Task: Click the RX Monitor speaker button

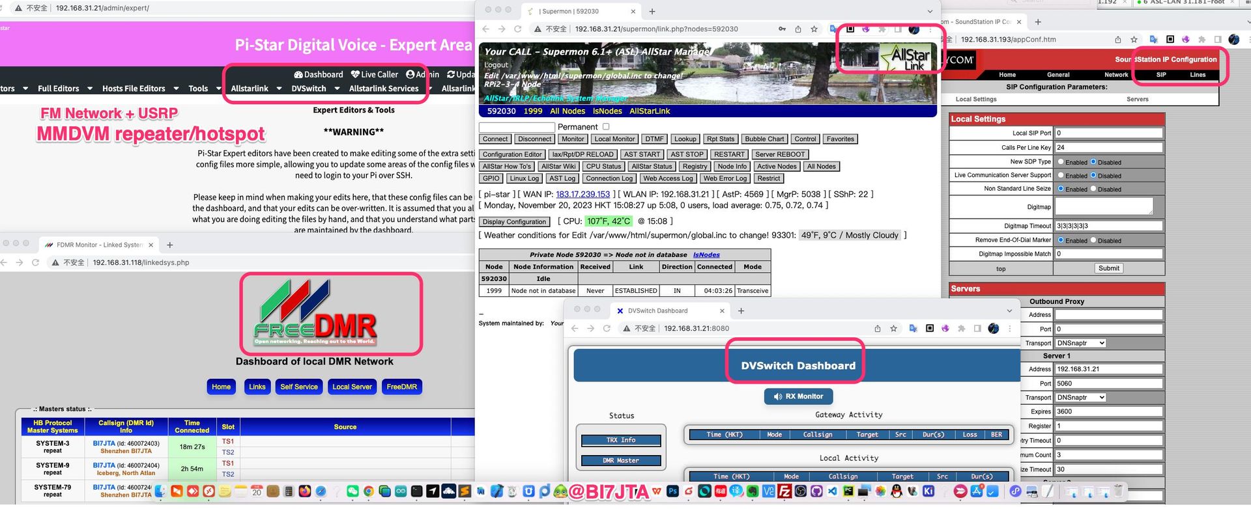Action: 798,396
